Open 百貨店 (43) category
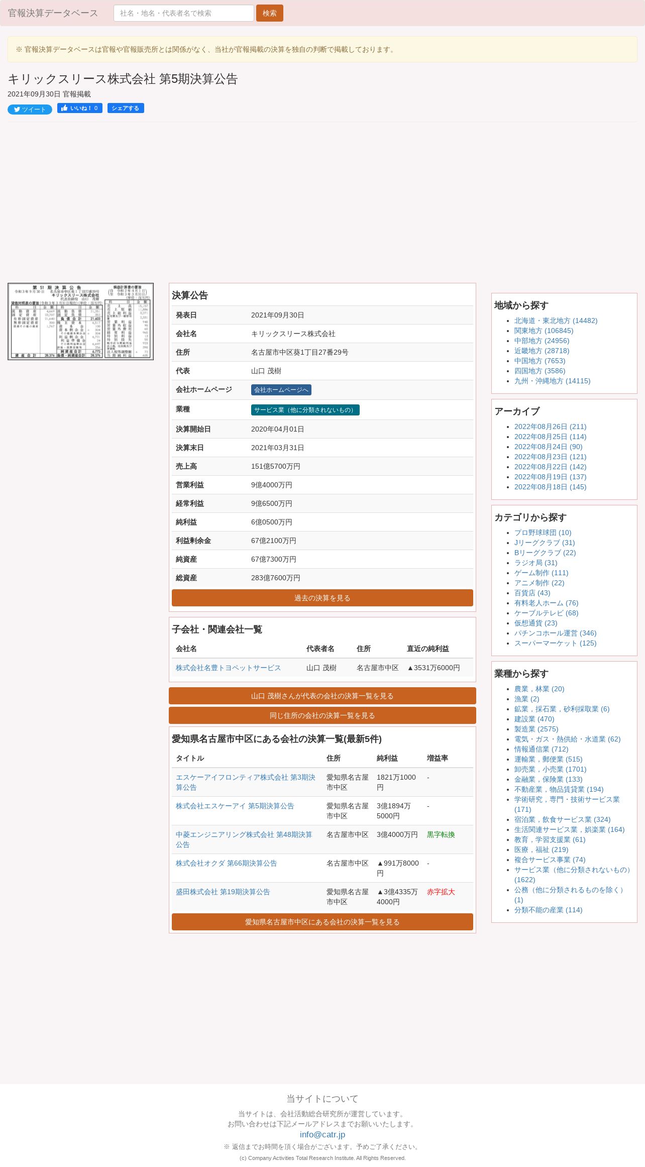Screen dimensions: 645x1167 pos(532,593)
